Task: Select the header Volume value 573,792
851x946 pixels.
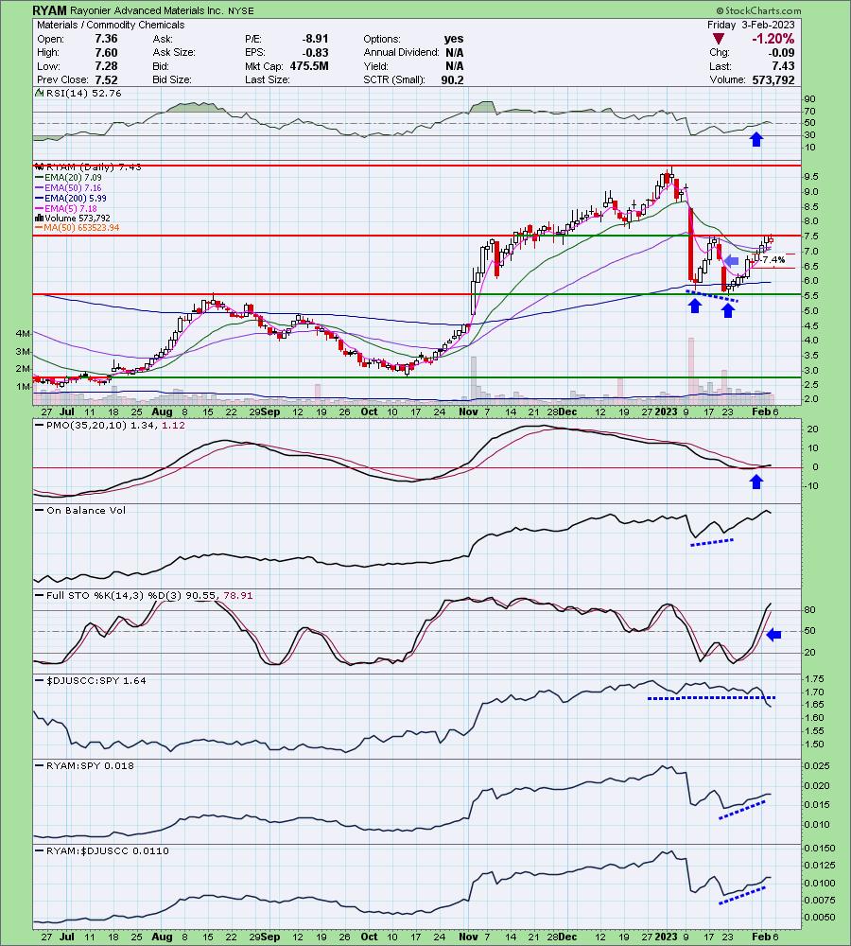Action: 773,79
